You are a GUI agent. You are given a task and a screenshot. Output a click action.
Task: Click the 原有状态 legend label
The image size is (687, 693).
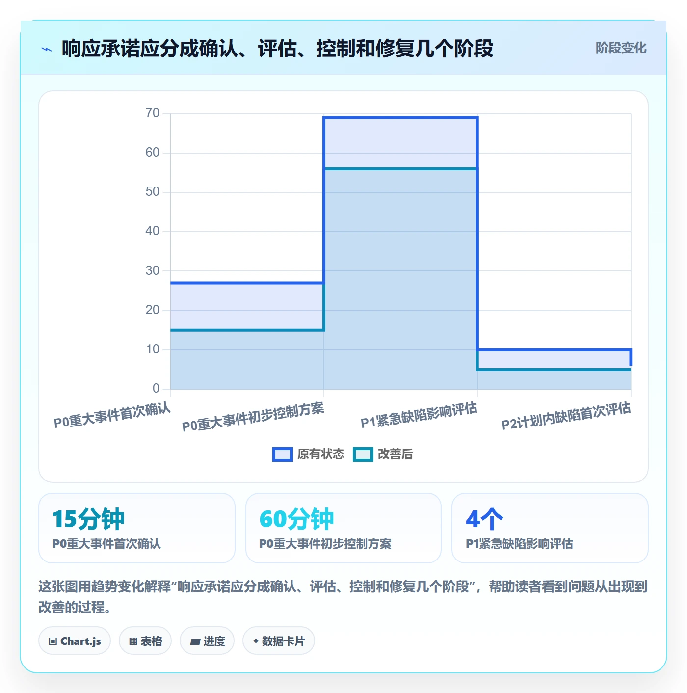(321, 454)
